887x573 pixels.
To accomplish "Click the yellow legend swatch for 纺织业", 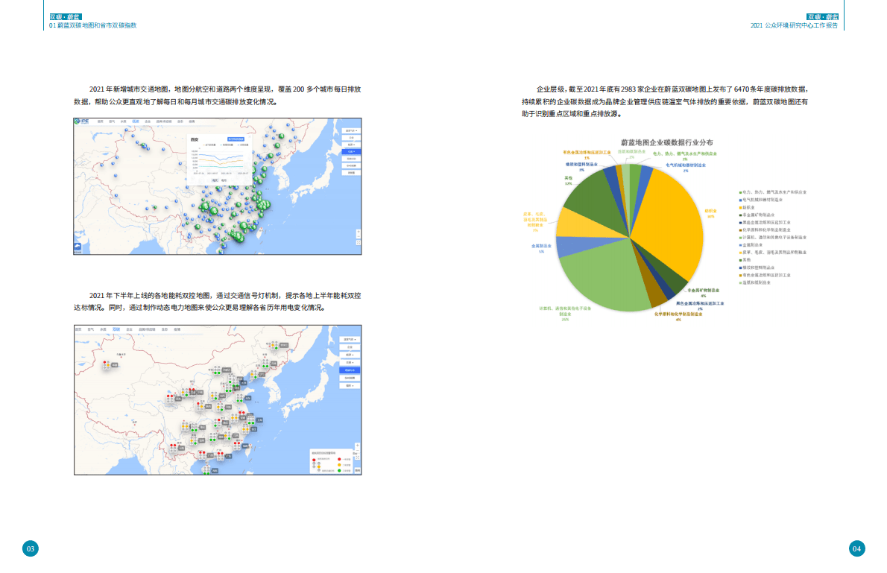I will point(741,206).
